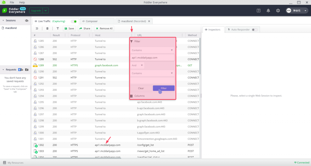Click the JSON icon of session 1289
The width and height of the screenshot is (311, 166).
(35, 65)
